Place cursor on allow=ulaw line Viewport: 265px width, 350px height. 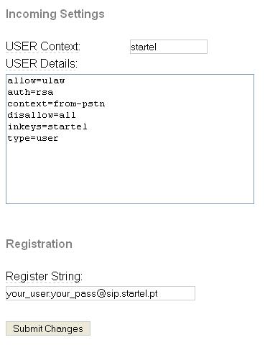click(36, 80)
